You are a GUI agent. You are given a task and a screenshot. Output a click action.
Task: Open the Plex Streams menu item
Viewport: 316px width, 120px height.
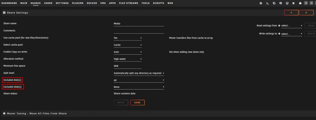coord(129,3)
